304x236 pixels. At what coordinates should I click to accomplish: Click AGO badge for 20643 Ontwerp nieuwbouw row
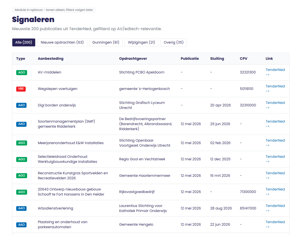coord(22,192)
